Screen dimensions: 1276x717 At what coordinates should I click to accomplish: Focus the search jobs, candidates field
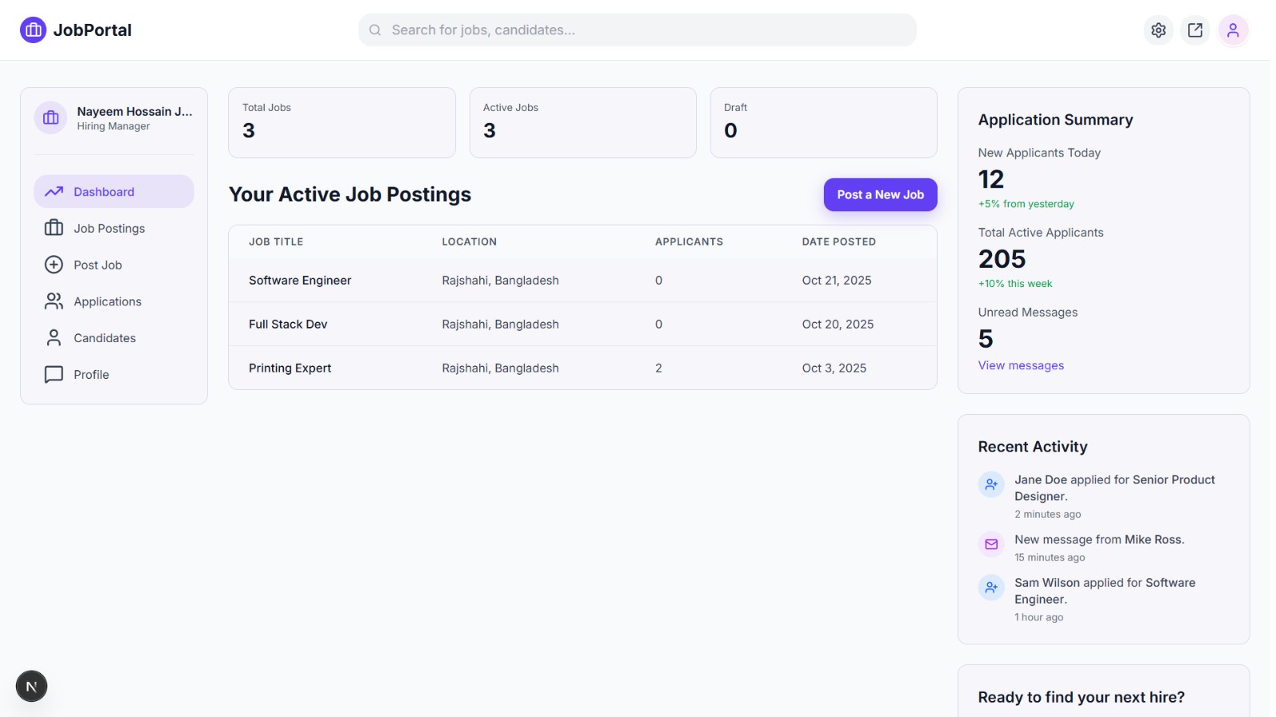(637, 30)
